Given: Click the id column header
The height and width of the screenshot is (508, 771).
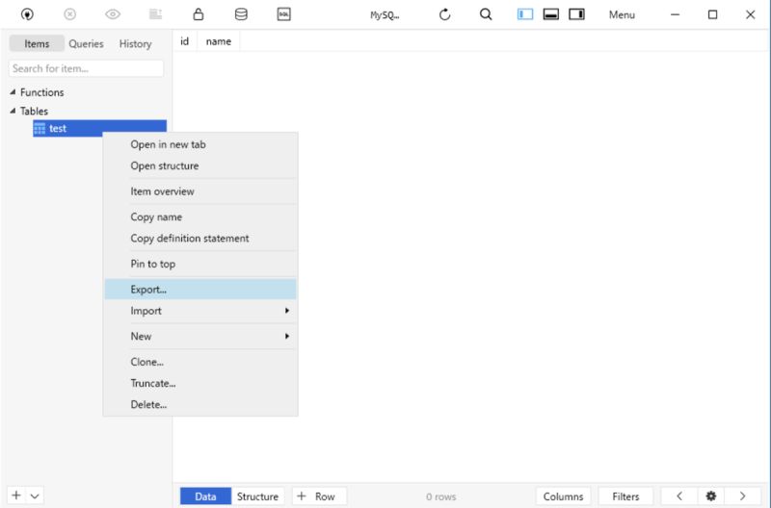Looking at the screenshot, I should 184,41.
